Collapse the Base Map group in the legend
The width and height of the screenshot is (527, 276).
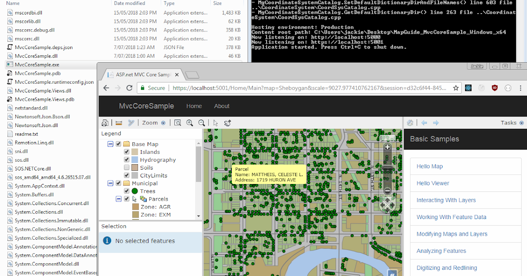click(x=110, y=144)
